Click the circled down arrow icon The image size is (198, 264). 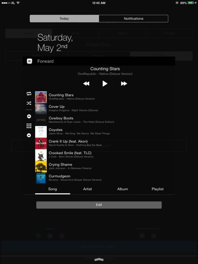point(29,135)
